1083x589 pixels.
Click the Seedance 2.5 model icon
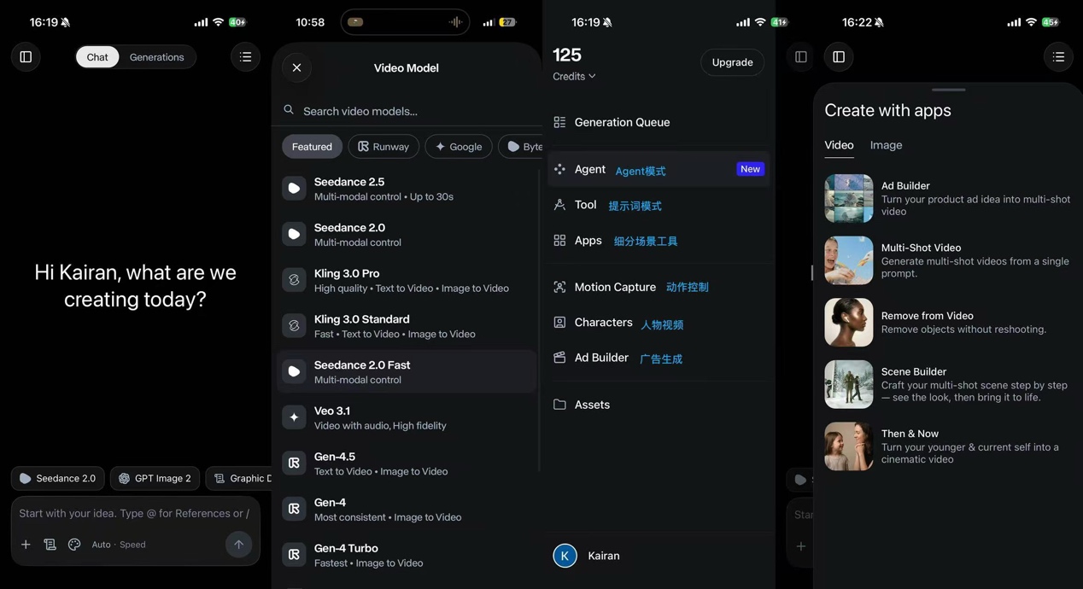(294, 189)
